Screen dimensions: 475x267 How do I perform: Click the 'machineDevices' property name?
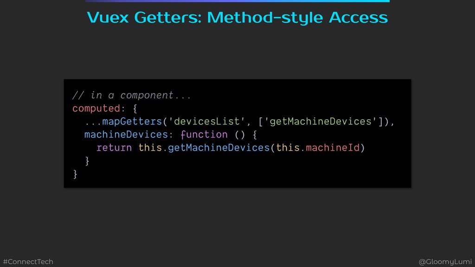tap(126, 134)
